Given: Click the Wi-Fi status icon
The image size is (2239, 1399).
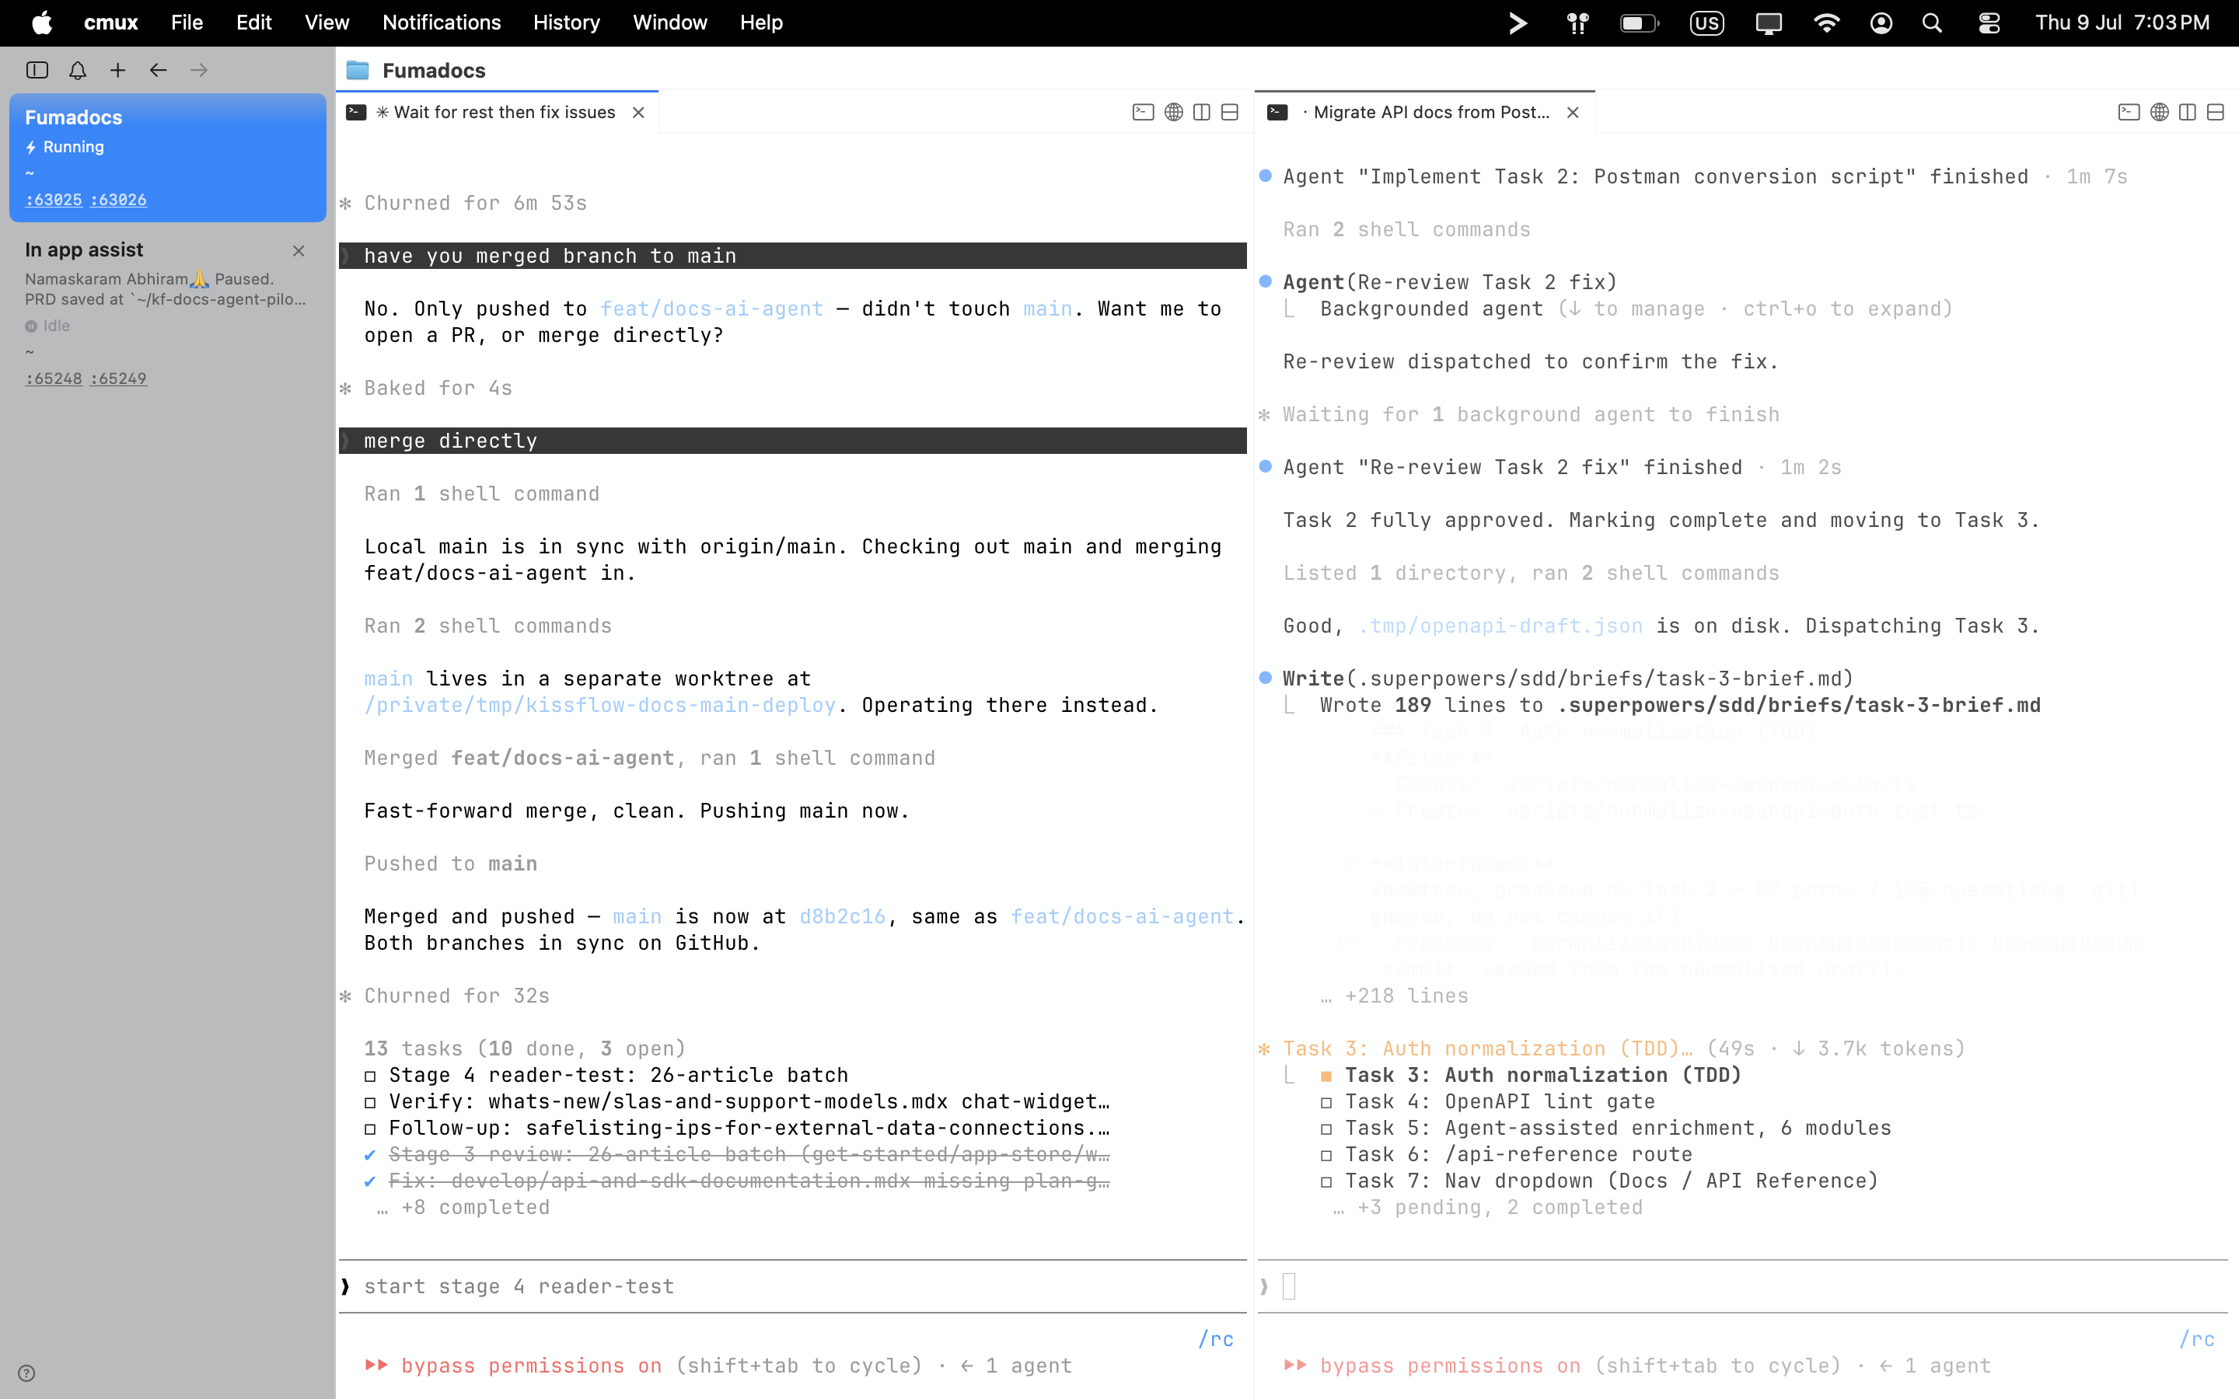Looking at the screenshot, I should 1825,23.
